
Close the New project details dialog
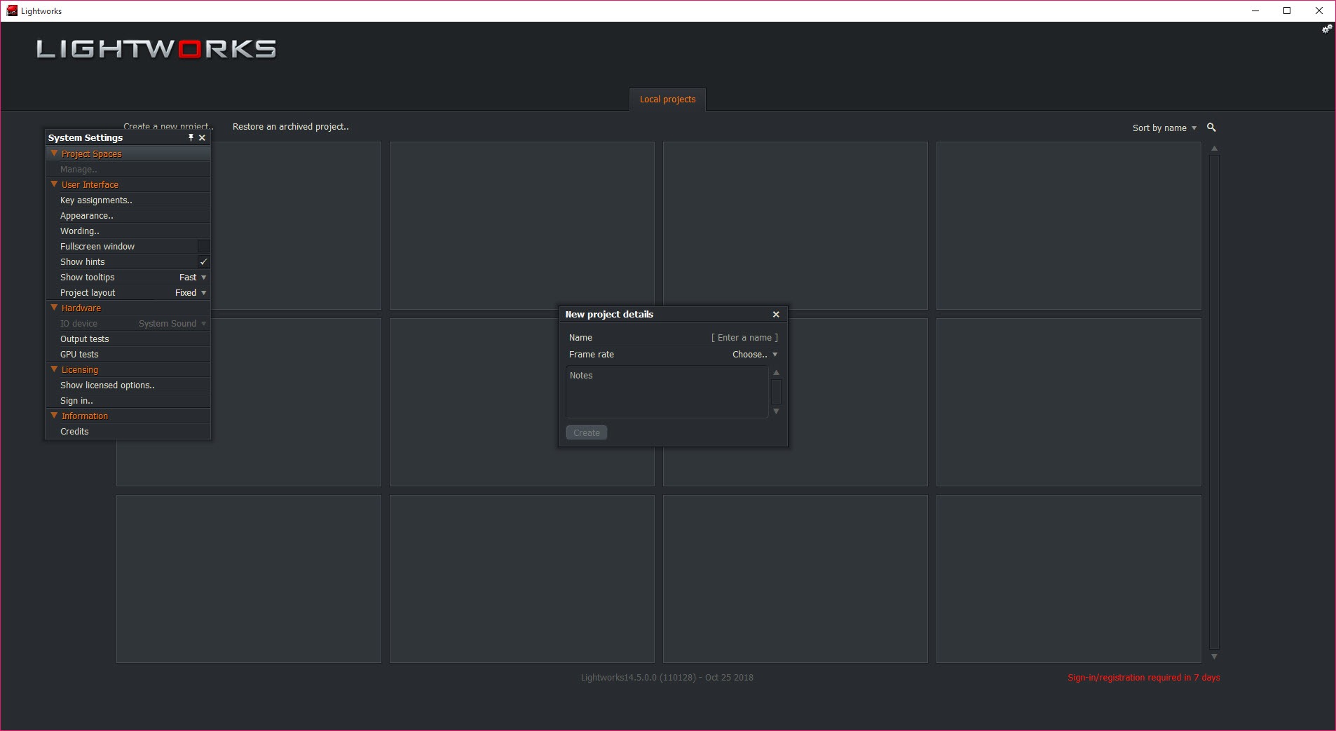pos(776,315)
